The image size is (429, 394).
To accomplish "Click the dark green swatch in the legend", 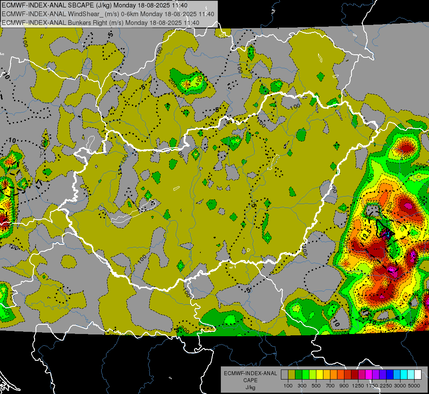I will (298, 375).
